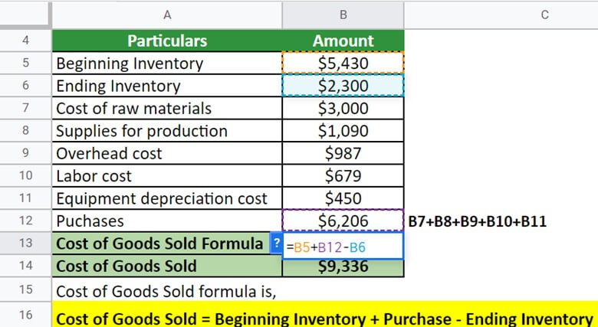Click the Beginning Inventory amount $5,430 cell

coord(343,63)
